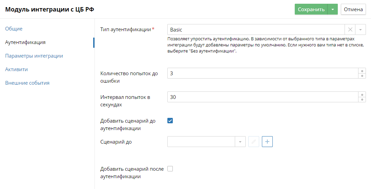Click the Отмена button
This screenshot has height=189, width=371.
pos(353,9)
